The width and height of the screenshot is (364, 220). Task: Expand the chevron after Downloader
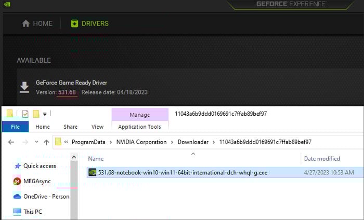pyautogui.click(x=214, y=142)
